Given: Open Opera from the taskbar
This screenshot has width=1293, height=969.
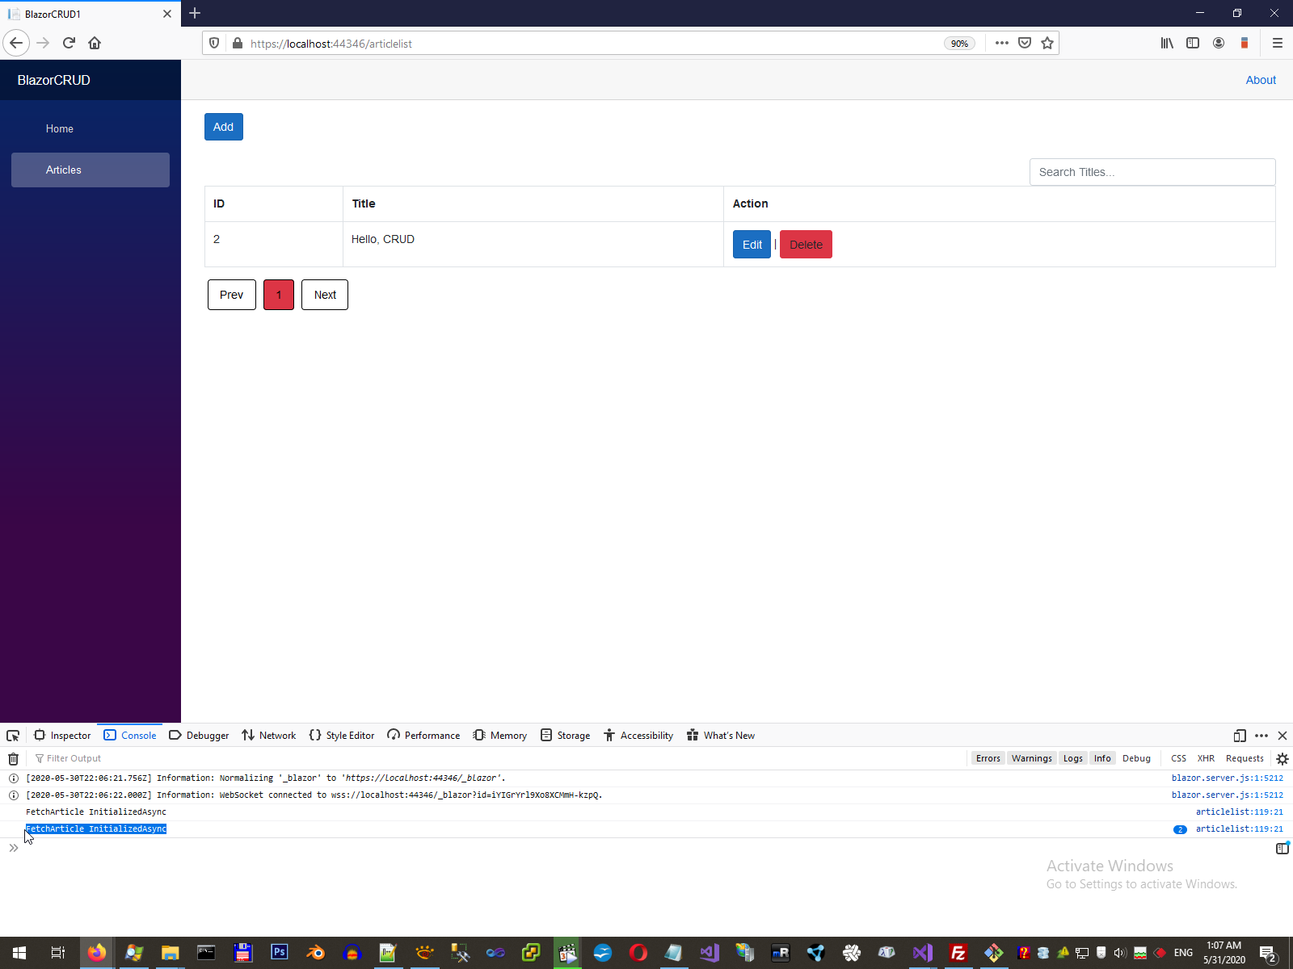Looking at the screenshot, I should pyautogui.click(x=638, y=953).
